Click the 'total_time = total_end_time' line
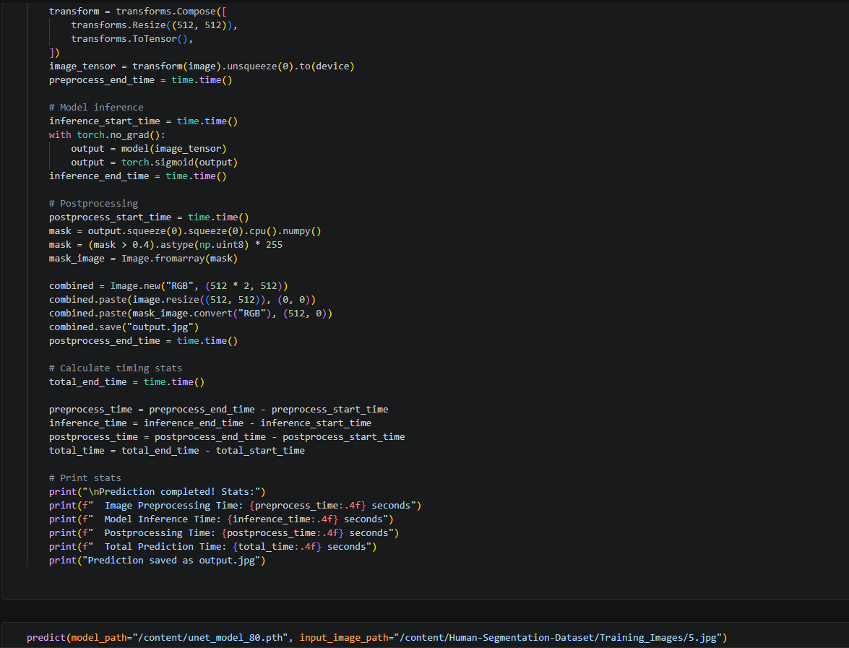 (177, 450)
